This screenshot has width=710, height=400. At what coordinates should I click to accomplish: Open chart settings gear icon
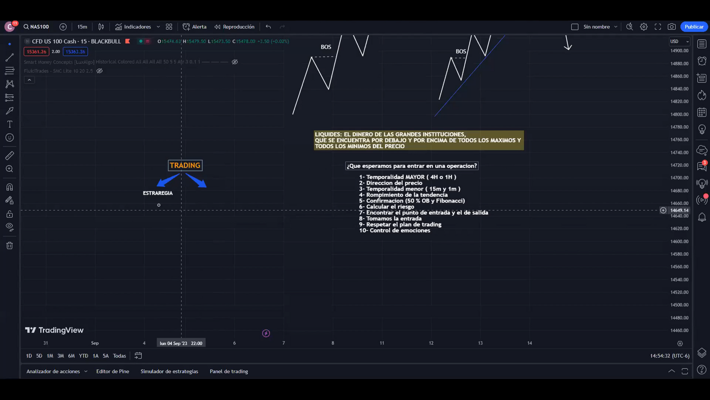coord(644,27)
